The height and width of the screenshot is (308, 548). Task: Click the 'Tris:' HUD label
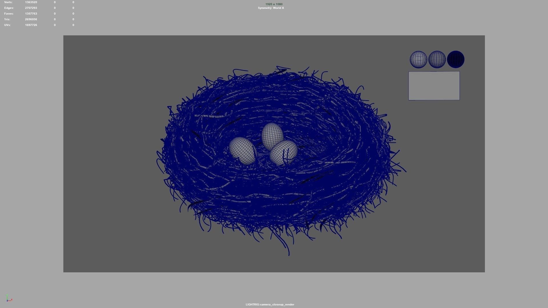[7, 19]
